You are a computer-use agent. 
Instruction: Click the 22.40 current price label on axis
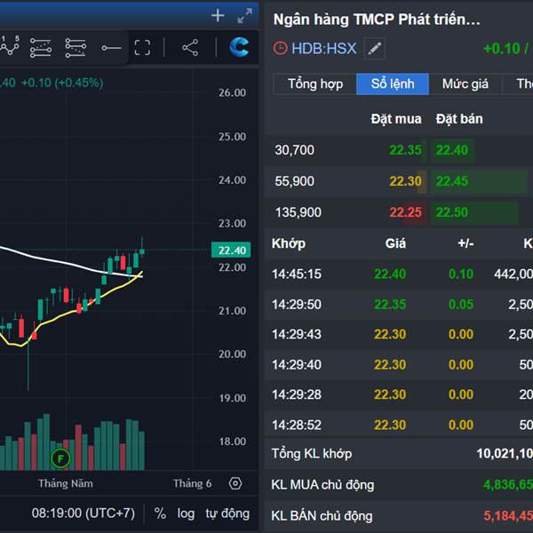pyautogui.click(x=231, y=251)
